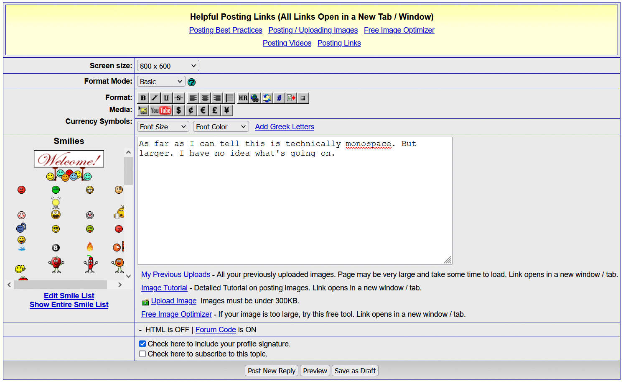Open the Posting Videos link
Image resolution: width=623 pixels, height=382 pixels.
click(x=287, y=43)
